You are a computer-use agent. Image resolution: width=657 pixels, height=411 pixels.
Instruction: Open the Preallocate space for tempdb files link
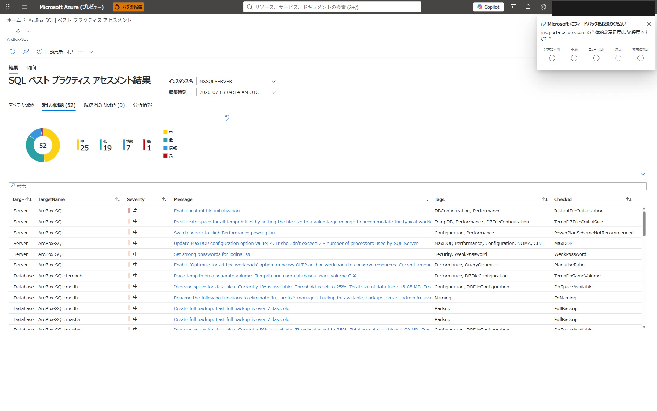tap(302, 222)
